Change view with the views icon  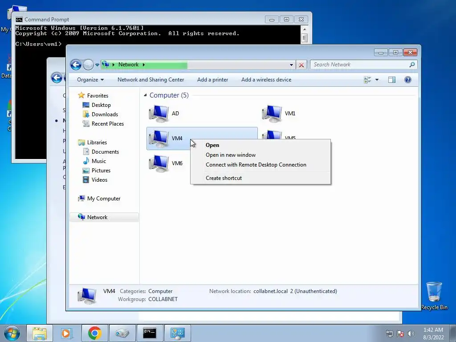tap(367, 80)
